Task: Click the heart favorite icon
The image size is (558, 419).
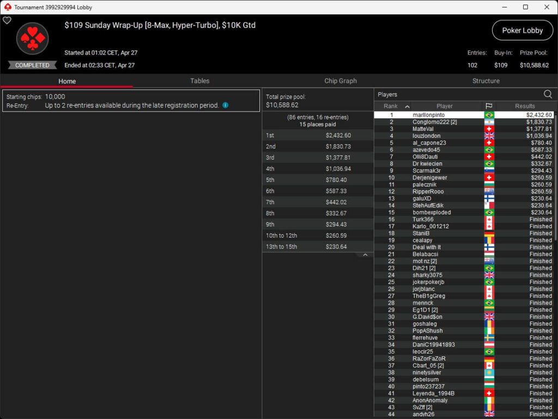Action: pos(7,21)
